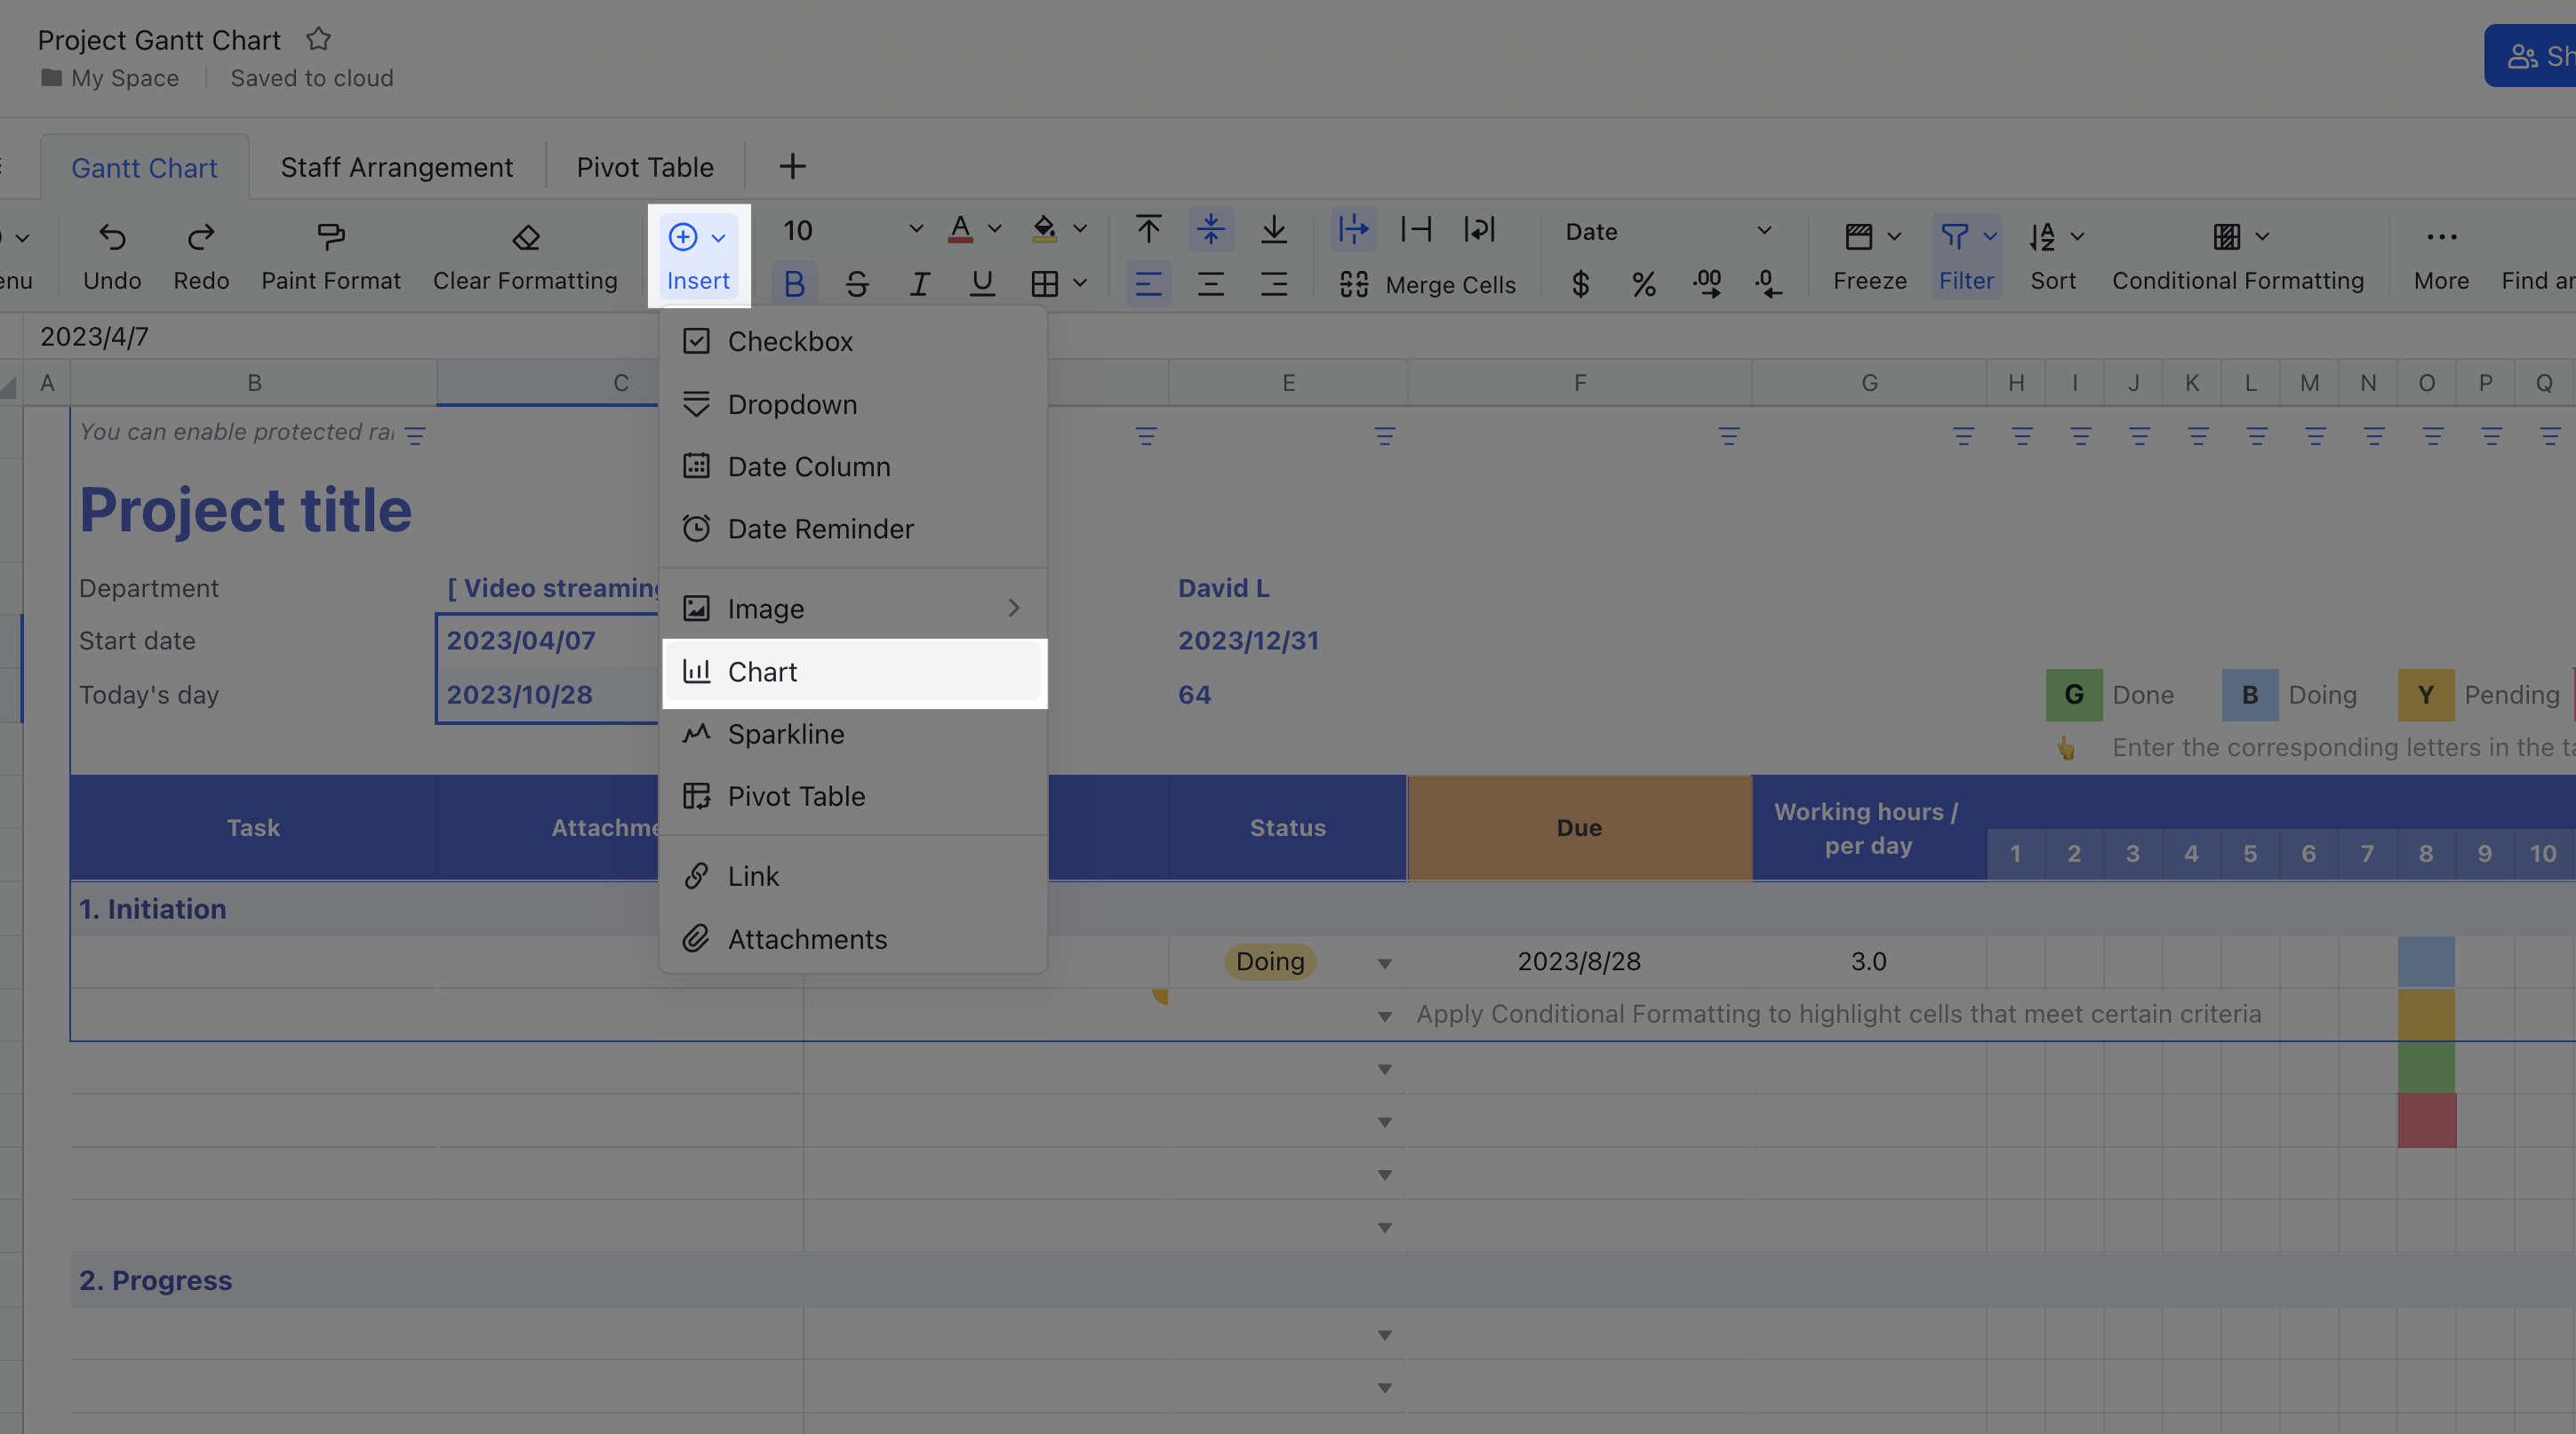
Task: Click Clear Formatting eraser icon
Action: (526, 237)
